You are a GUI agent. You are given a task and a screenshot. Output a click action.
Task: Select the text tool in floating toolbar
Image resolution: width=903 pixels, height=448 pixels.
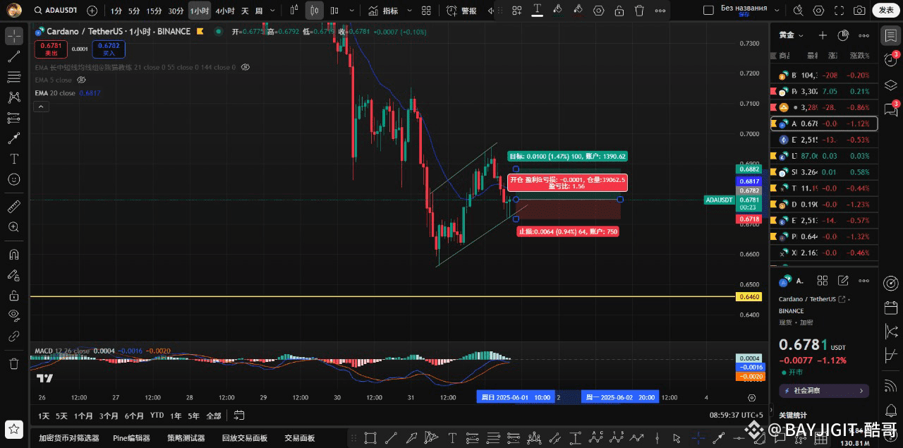(x=538, y=10)
